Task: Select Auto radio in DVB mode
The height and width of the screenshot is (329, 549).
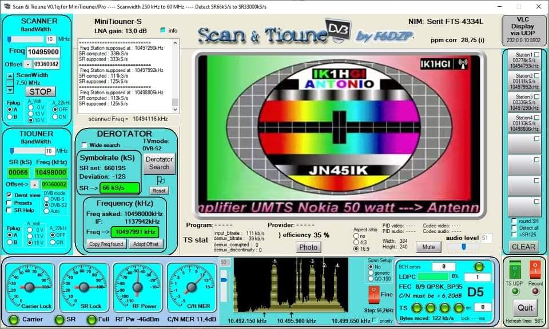Action: coord(46,211)
